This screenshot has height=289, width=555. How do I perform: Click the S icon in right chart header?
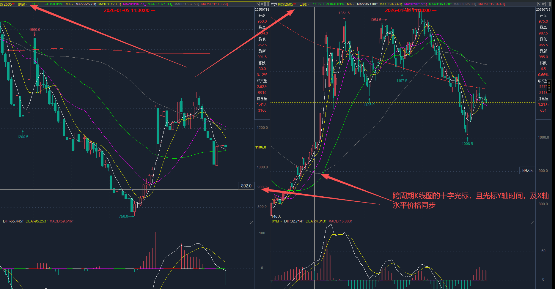tap(539, 4)
